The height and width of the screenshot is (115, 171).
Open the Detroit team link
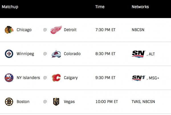pyautogui.click(x=71, y=30)
